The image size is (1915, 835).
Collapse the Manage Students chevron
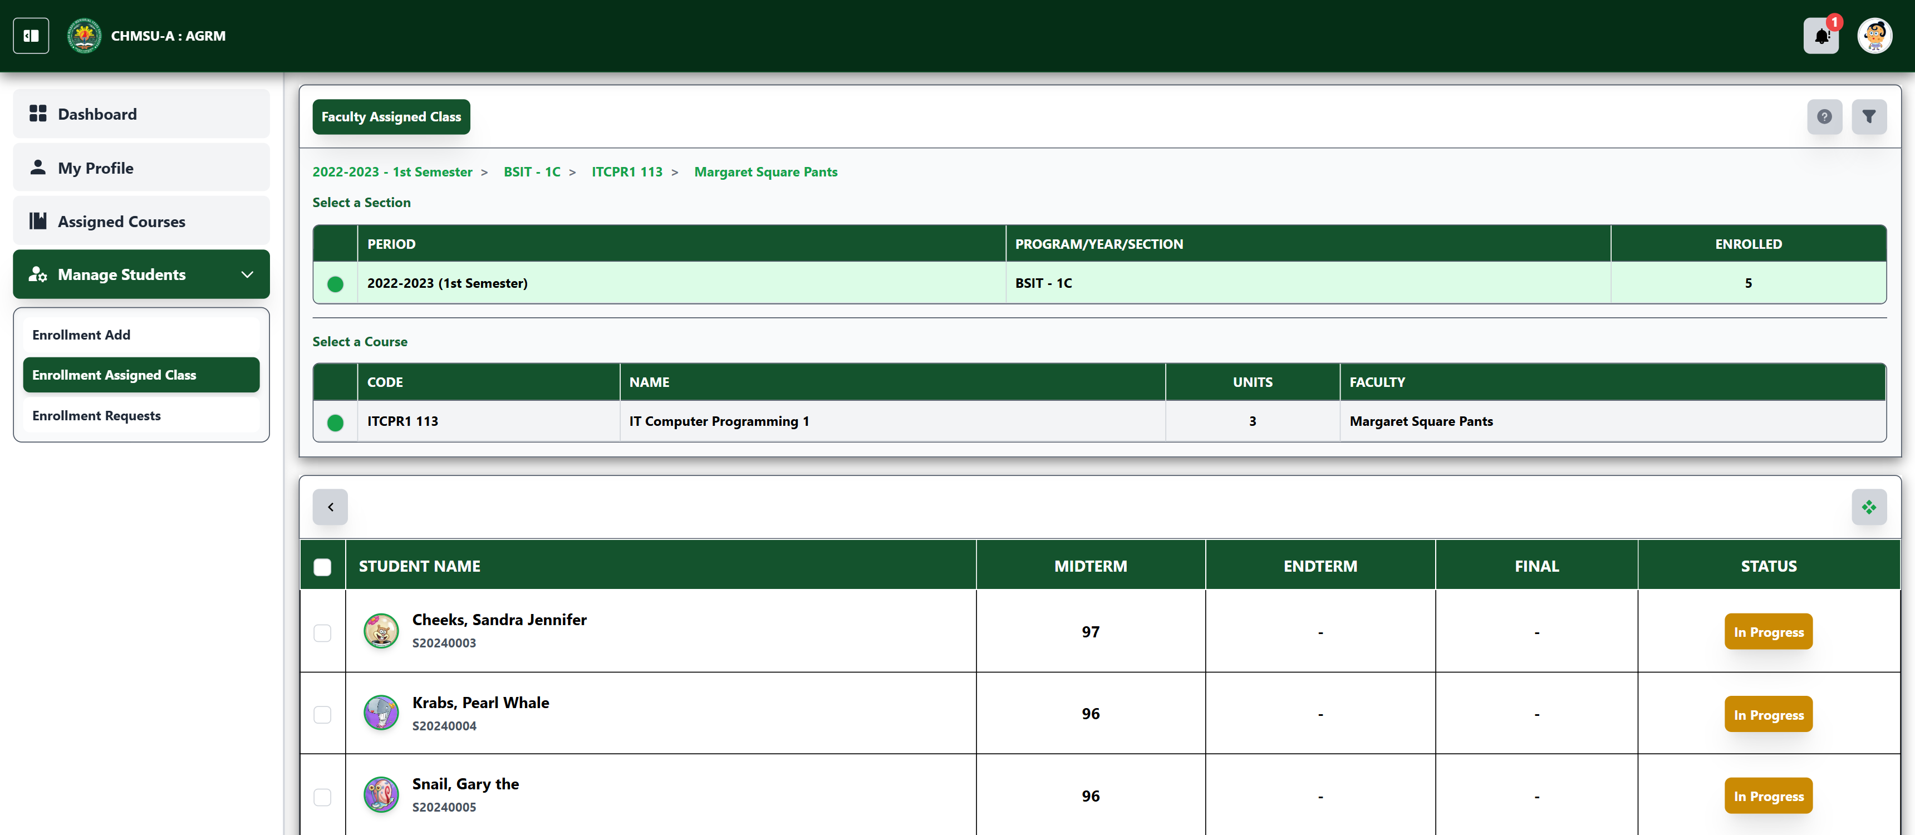pyautogui.click(x=248, y=274)
